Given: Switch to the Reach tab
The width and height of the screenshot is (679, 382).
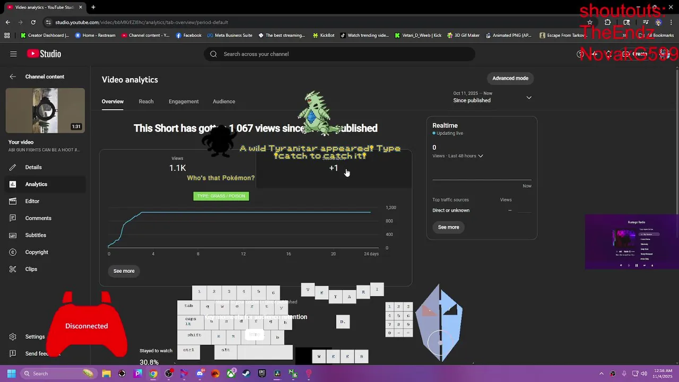Looking at the screenshot, I should (x=146, y=101).
